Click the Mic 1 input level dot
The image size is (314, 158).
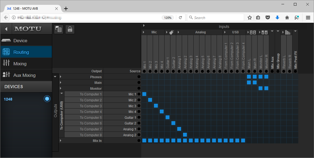(x=144, y=71)
